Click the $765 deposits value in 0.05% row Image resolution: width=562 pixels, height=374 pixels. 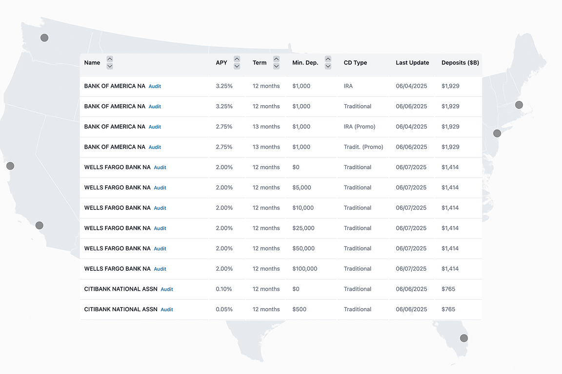coord(448,309)
